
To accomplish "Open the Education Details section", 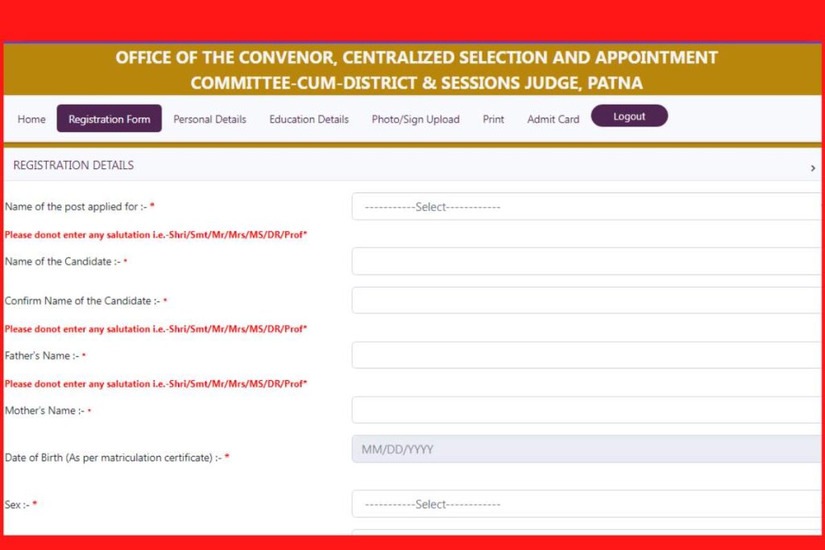I will [x=309, y=118].
